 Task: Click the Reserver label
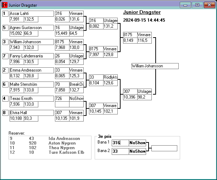tap(17, 133)
